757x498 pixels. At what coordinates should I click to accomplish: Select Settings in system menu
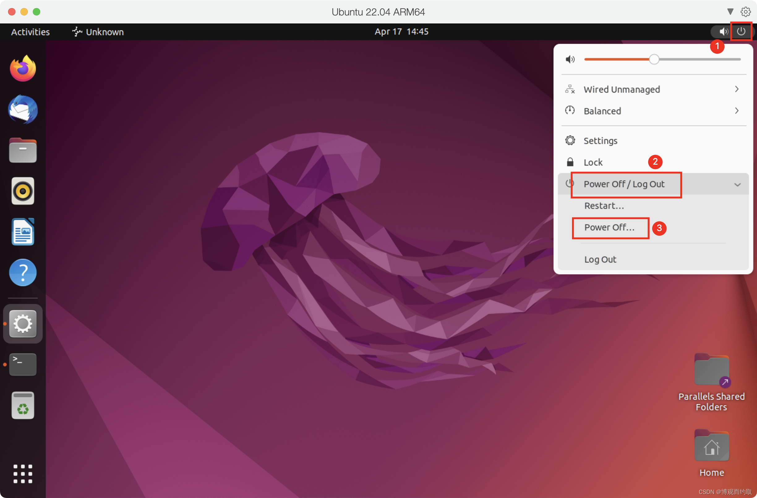pyautogui.click(x=600, y=141)
